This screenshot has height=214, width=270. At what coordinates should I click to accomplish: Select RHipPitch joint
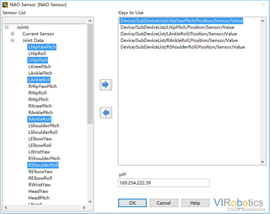pos(38,99)
